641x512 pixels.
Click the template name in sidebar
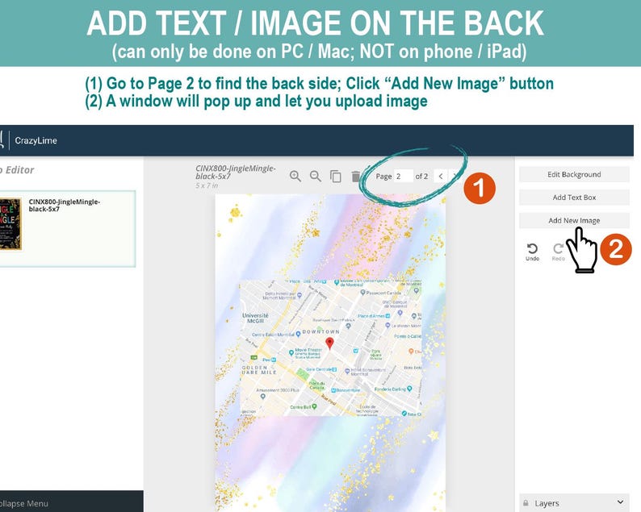[x=65, y=206]
